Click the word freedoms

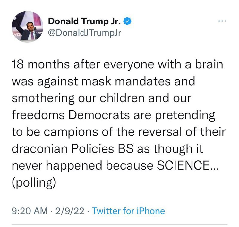point(38,115)
